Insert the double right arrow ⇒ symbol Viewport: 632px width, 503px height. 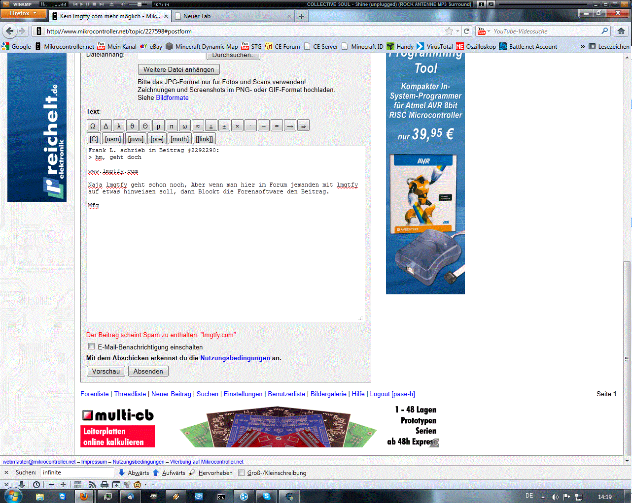(x=303, y=126)
